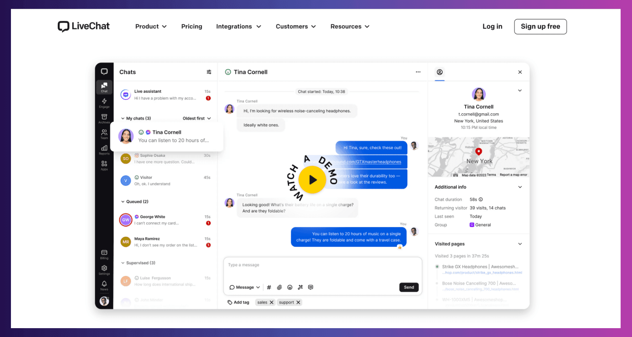This screenshot has width=632, height=337.
Task: Click the Add tag icon
Action: tap(230, 302)
